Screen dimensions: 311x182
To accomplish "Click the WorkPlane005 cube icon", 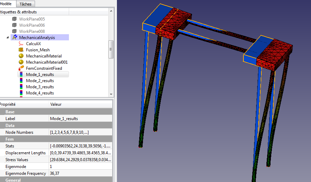I will point(14,19).
